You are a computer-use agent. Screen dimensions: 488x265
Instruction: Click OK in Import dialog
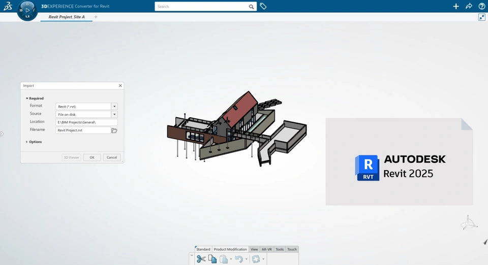[x=92, y=157]
